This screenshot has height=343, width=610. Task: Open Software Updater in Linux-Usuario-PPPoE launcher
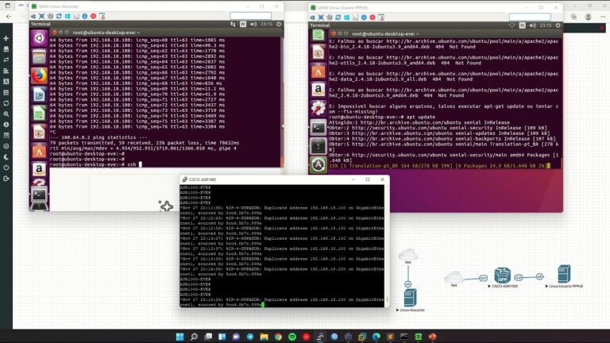(319, 164)
